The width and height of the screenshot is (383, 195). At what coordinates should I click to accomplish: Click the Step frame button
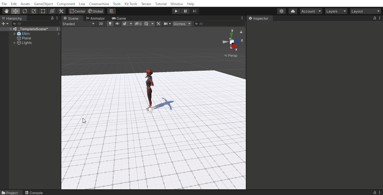point(194,11)
